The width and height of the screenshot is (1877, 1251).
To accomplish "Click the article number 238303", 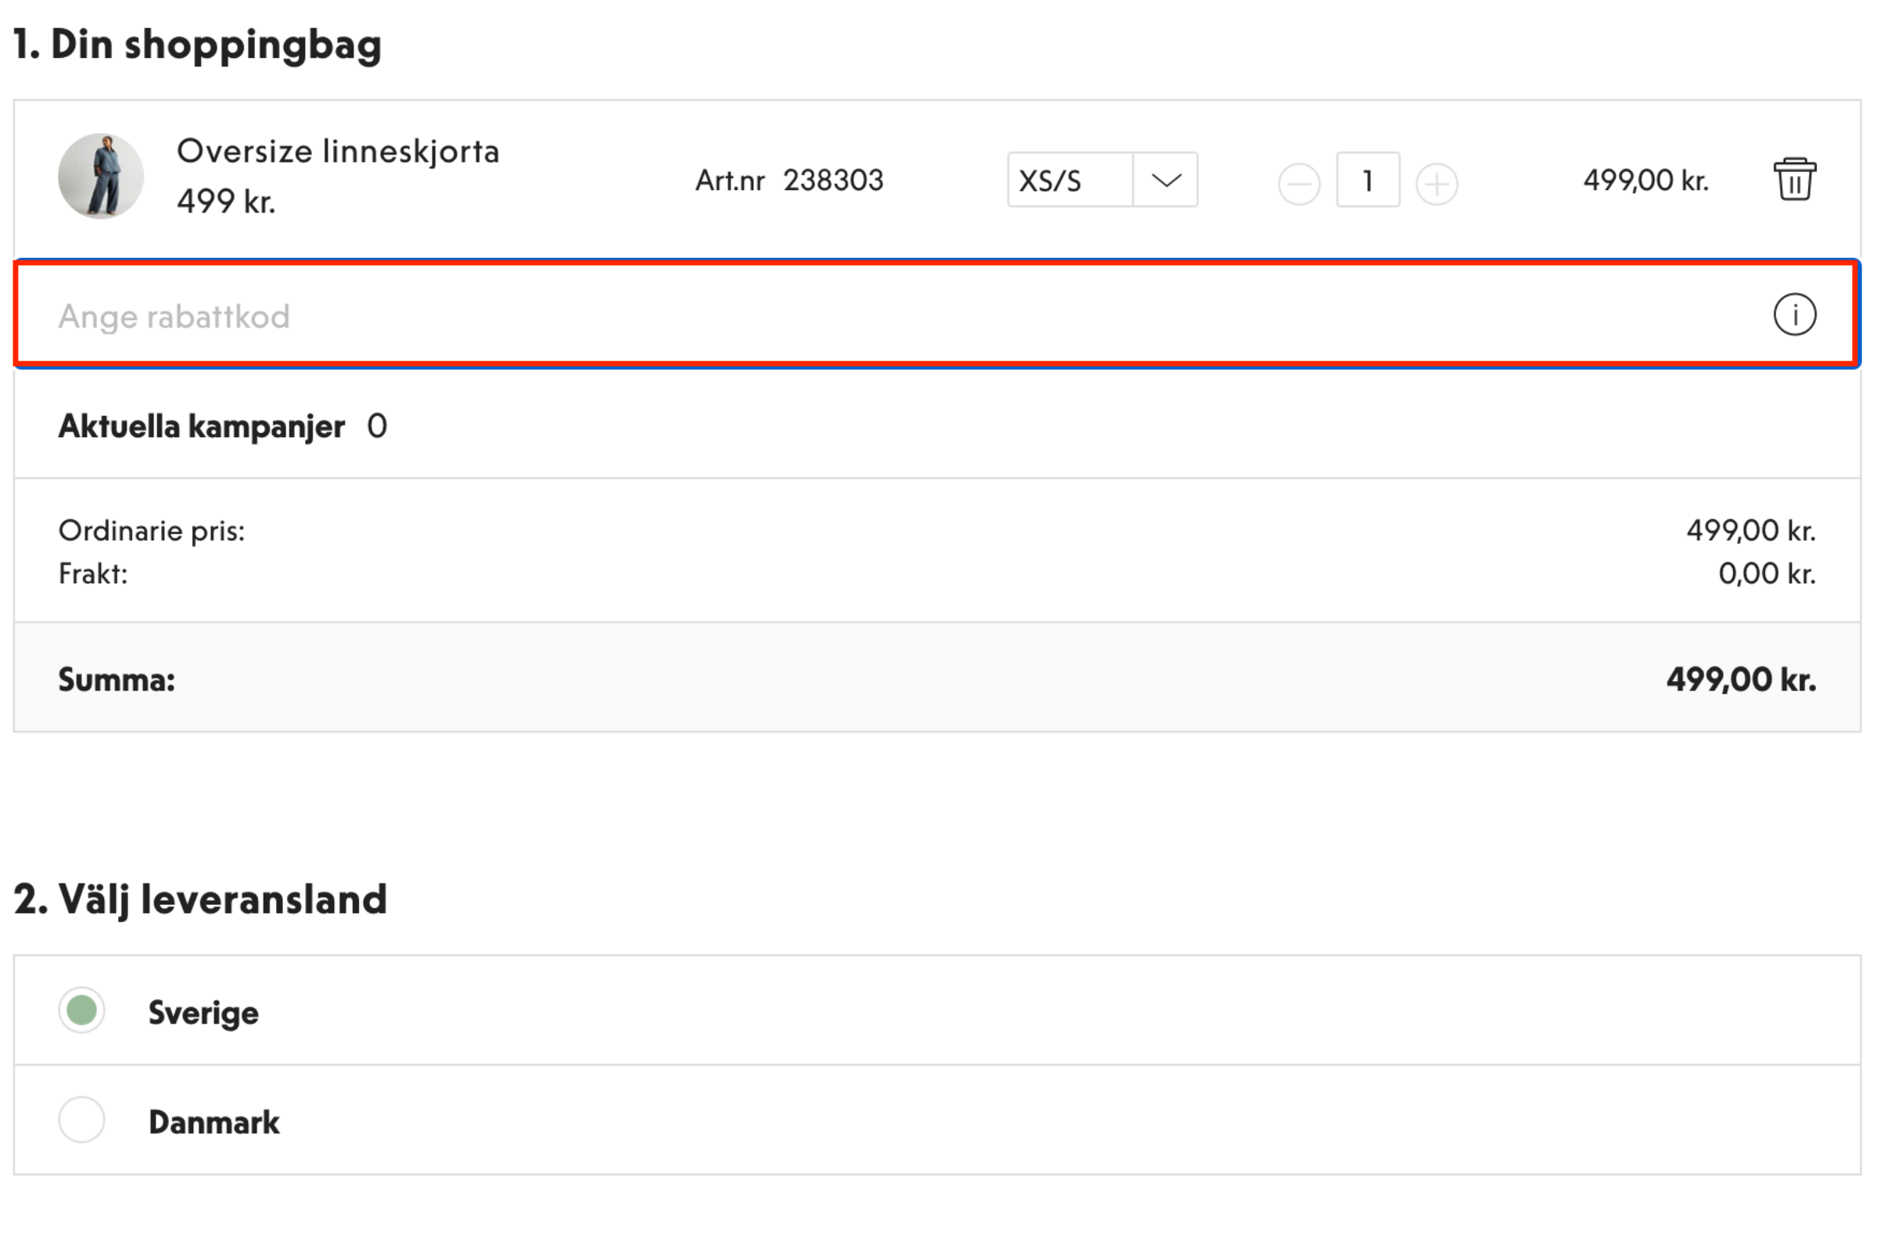I will 832,181.
